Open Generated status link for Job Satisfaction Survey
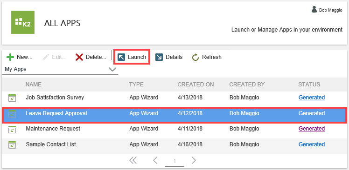349x170 pixels. [311, 97]
